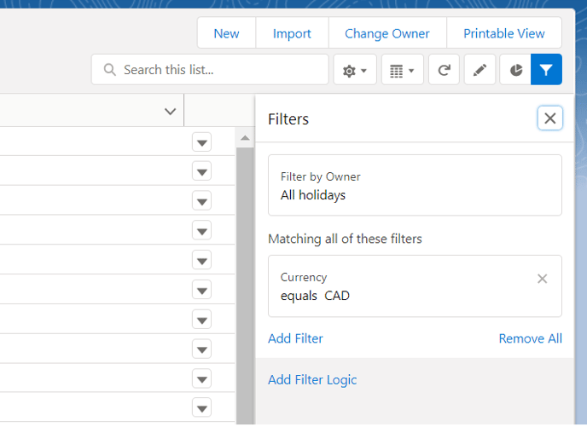587x427 pixels.
Task: Click the Change Owner button
Action: tap(386, 33)
